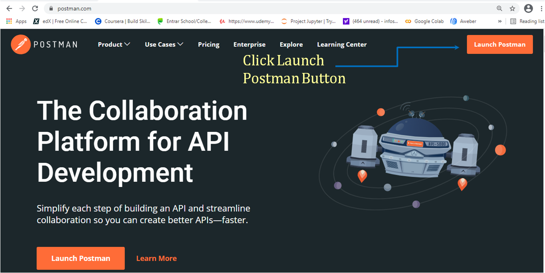Click the headline The Collaboration Platform
Viewport: 545px width, 273px height.
pyautogui.click(x=142, y=141)
